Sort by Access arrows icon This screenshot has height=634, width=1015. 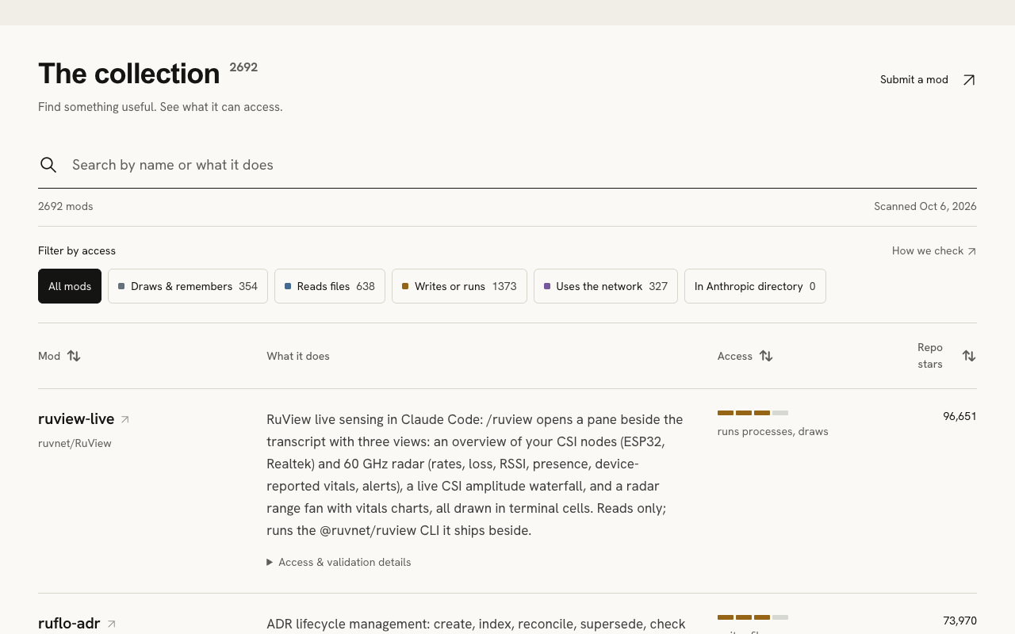tap(766, 356)
